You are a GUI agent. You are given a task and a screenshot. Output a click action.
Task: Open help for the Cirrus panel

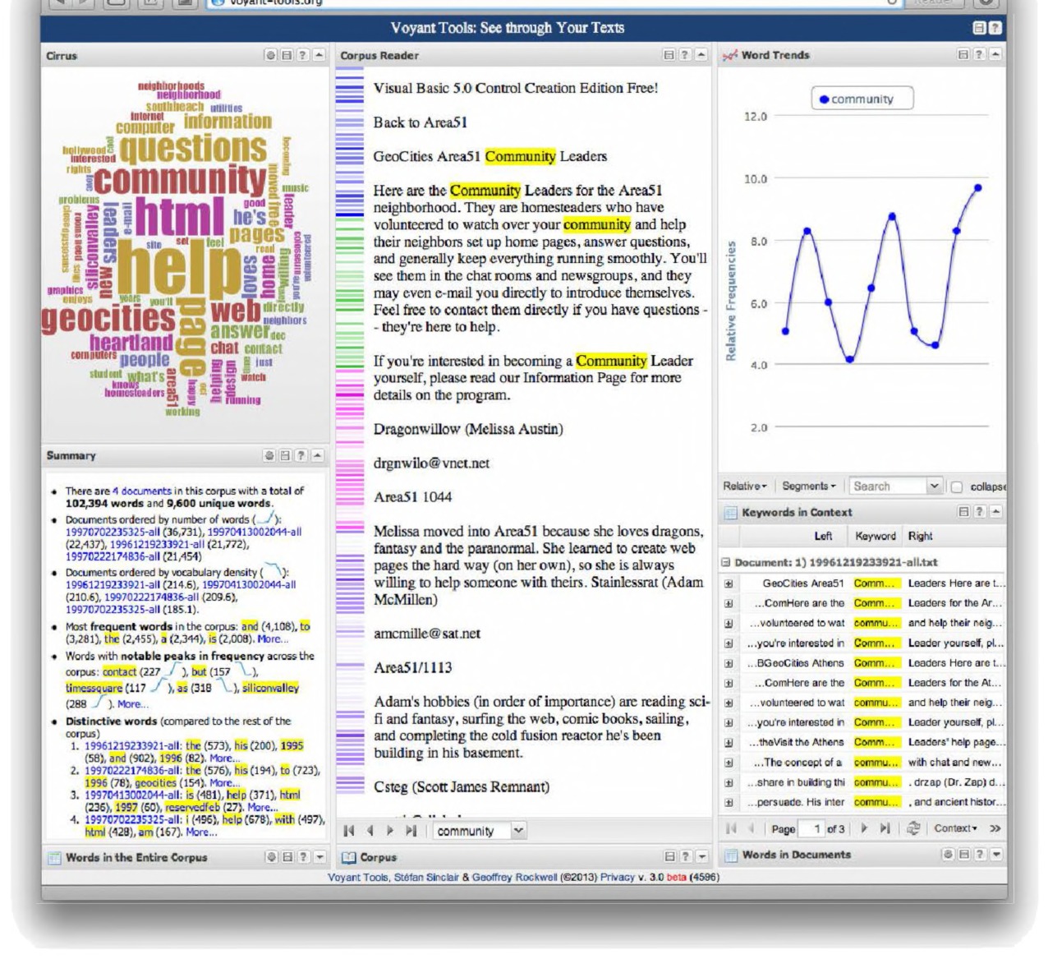click(x=302, y=55)
